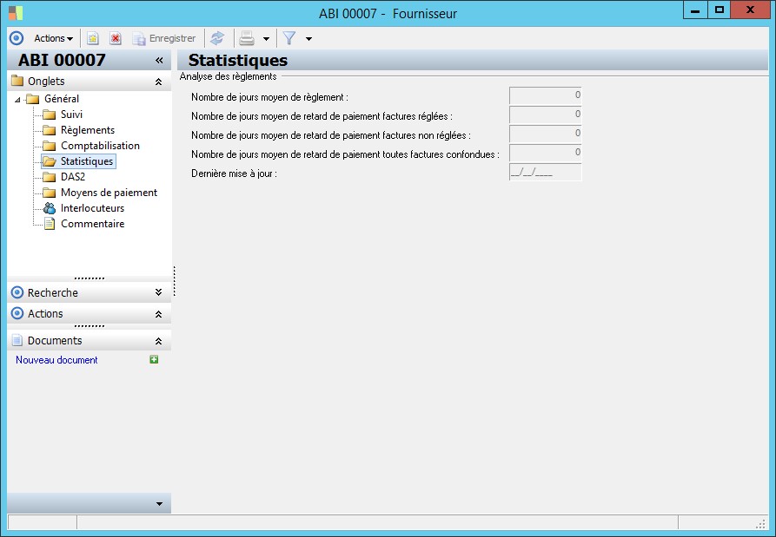
Task: Click the Dernière mise à jour date field
Action: (x=546, y=173)
